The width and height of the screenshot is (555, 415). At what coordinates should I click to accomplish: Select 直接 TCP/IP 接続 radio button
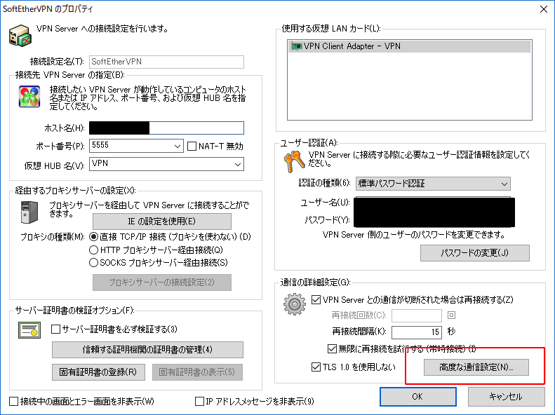pos(93,236)
